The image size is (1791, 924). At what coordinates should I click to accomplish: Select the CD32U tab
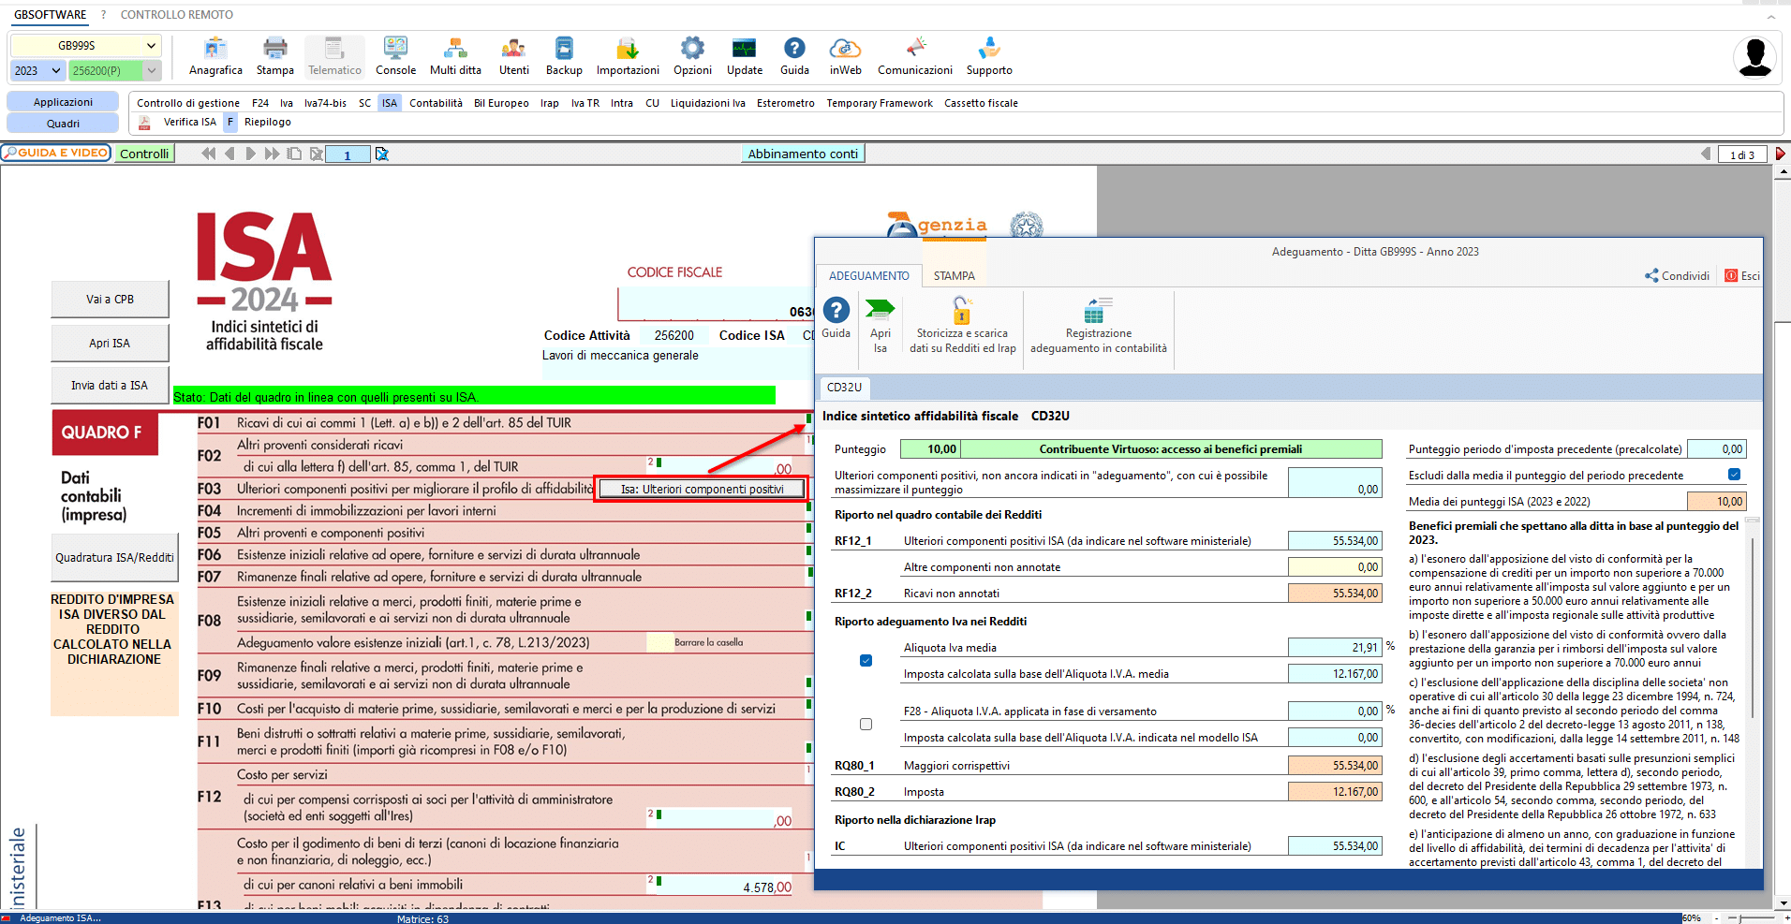(x=844, y=388)
